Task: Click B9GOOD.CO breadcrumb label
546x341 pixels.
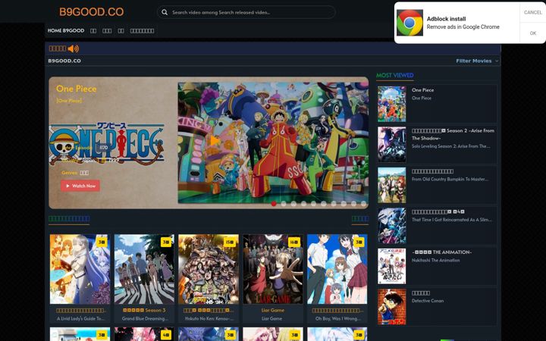Action: click(64, 61)
